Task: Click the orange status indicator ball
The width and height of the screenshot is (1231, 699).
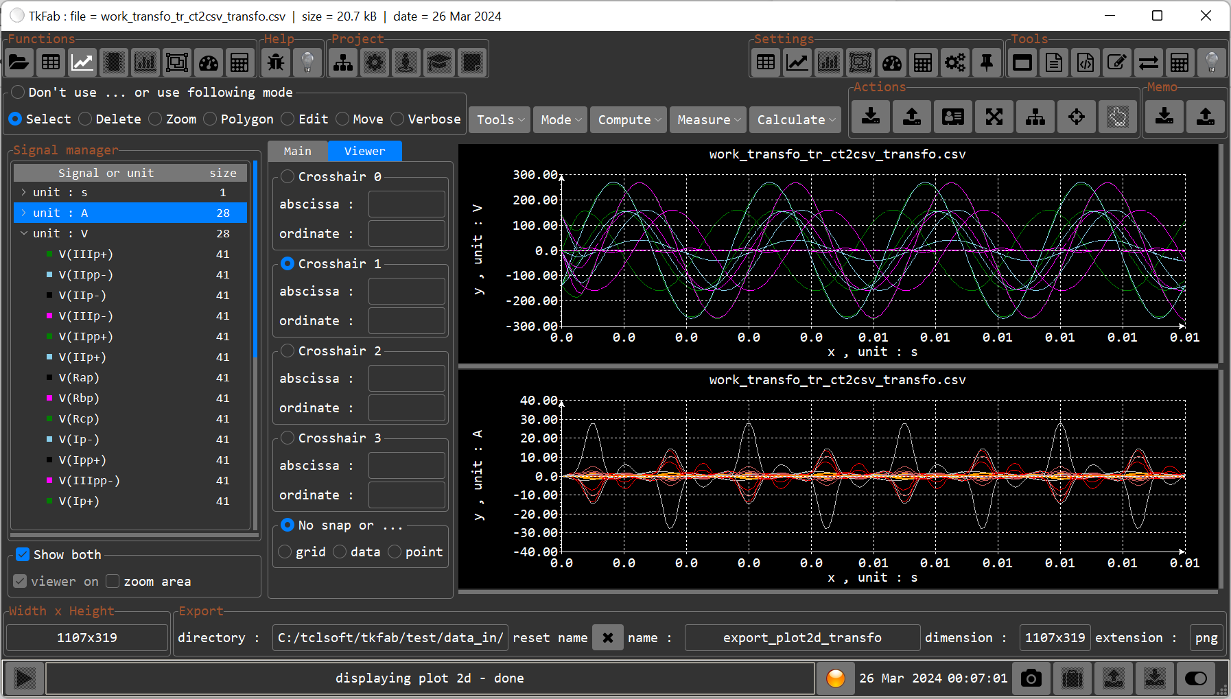Action: click(836, 678)
